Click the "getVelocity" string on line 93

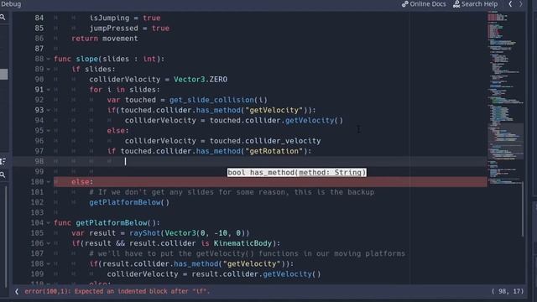[274, 110]
